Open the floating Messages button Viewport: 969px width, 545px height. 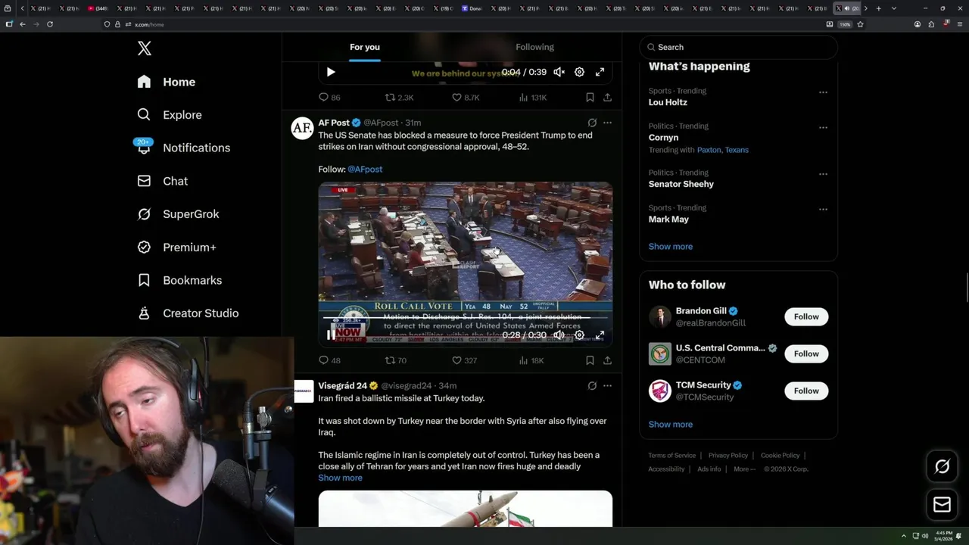coord(943,505)
